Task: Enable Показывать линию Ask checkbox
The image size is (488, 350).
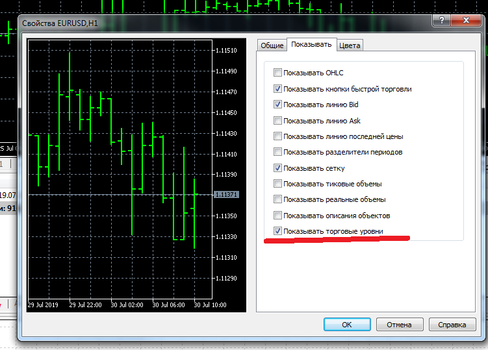Action: tap(277, 120)
